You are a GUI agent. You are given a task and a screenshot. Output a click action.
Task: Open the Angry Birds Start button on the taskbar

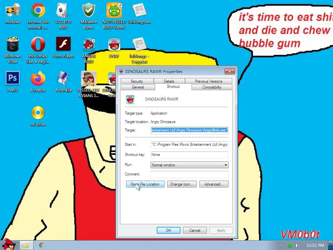pyautogui.click(x=9, y=245)
